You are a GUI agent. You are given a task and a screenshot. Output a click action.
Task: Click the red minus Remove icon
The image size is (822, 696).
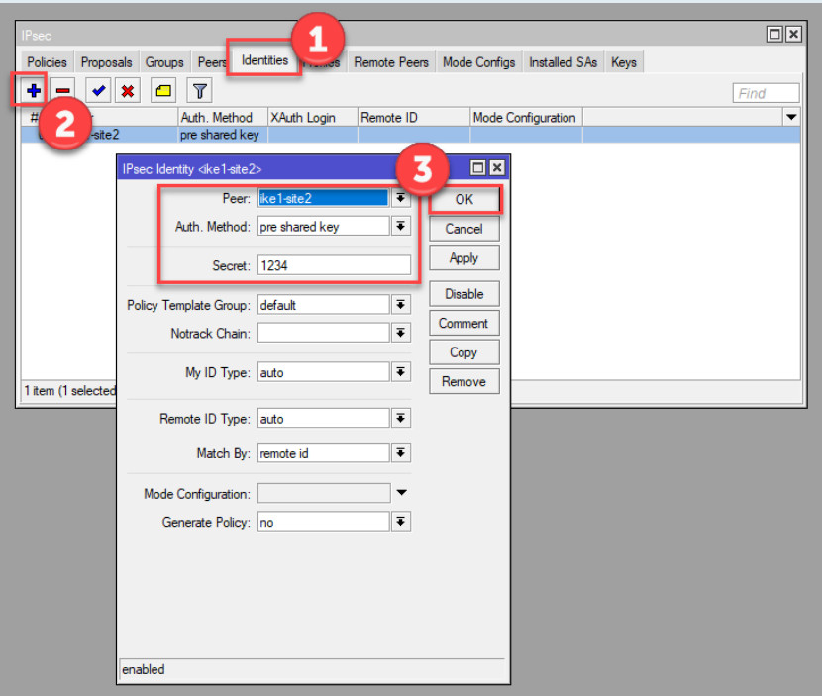63,91
